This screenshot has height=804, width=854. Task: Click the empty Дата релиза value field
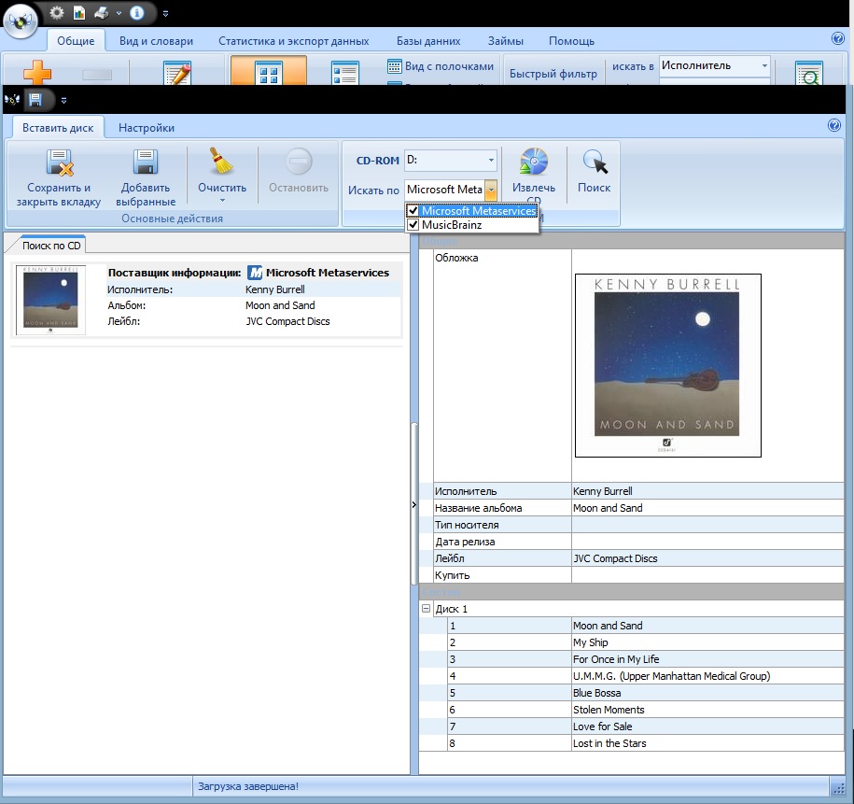pos(707,542)
